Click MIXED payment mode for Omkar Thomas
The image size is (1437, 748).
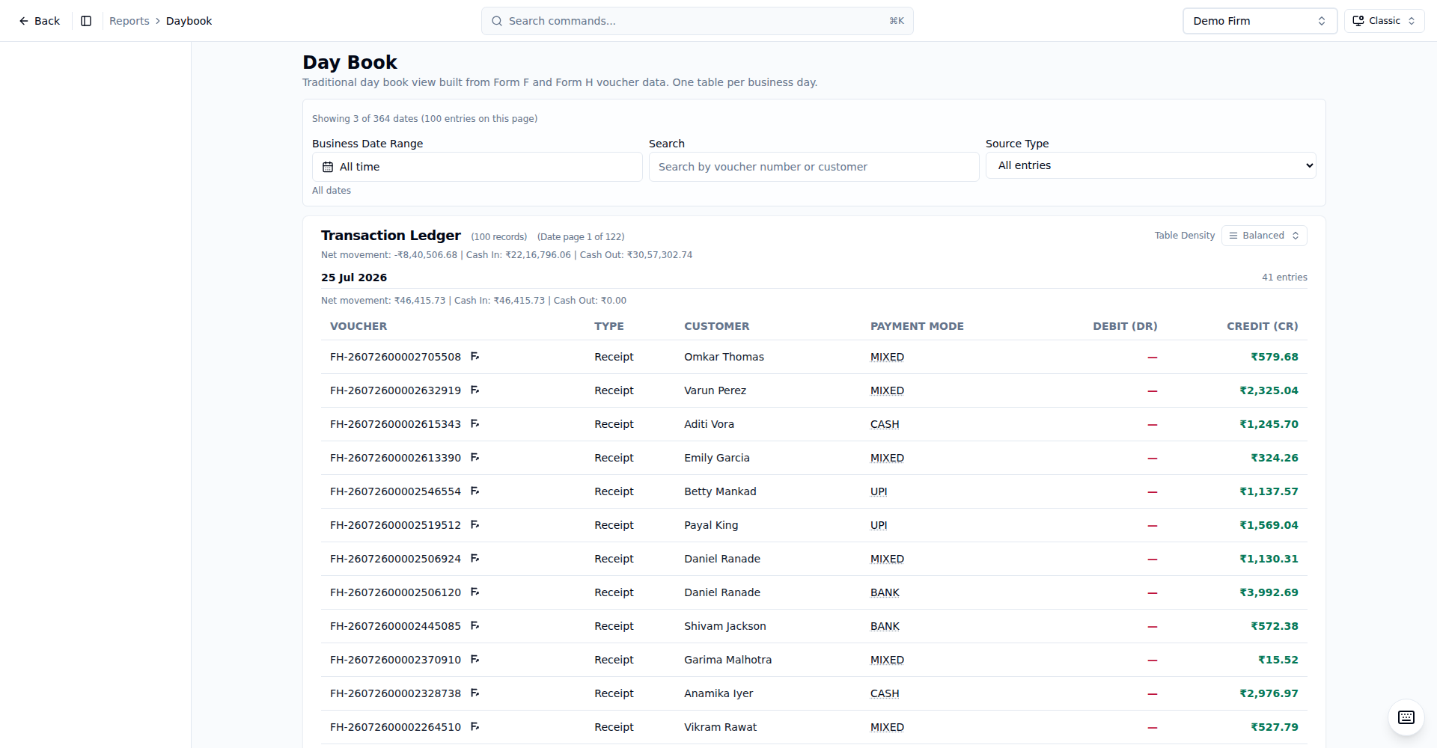887,357
